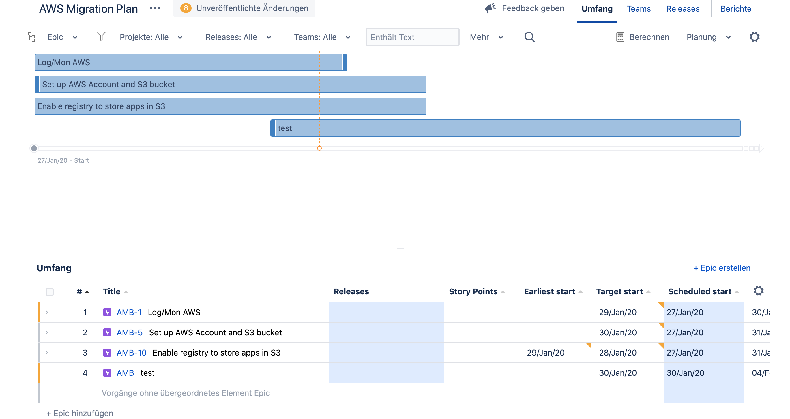Click the magnifier search icon

tap(529, 37)
